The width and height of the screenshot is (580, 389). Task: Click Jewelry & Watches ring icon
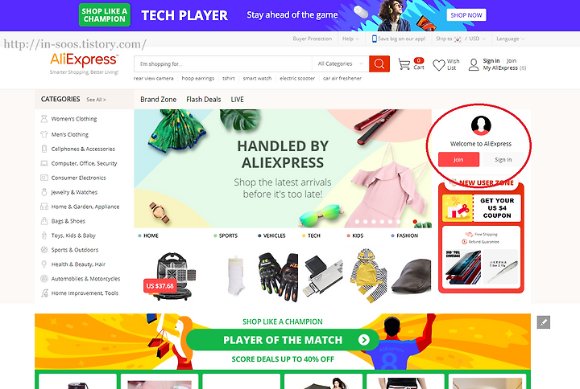tap(44, 192)
